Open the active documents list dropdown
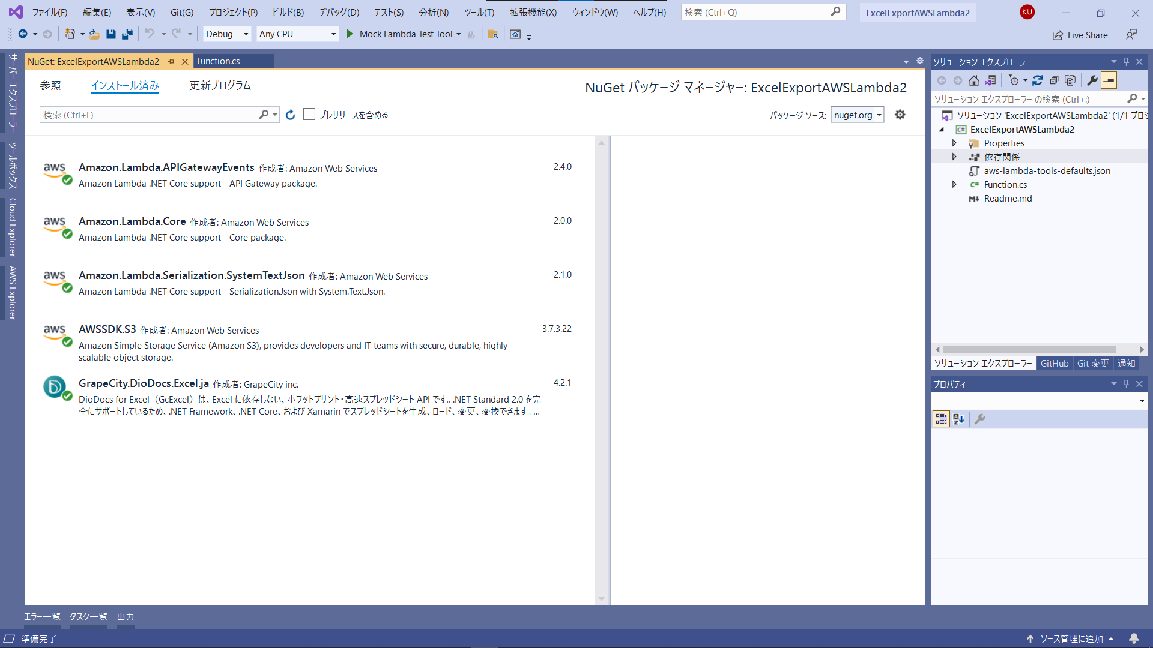1153x648 pixels. tap(906, 62)
